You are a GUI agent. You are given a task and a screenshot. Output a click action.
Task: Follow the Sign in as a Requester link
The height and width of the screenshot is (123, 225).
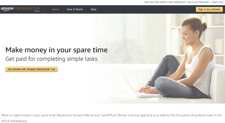(x=198, y=2)
